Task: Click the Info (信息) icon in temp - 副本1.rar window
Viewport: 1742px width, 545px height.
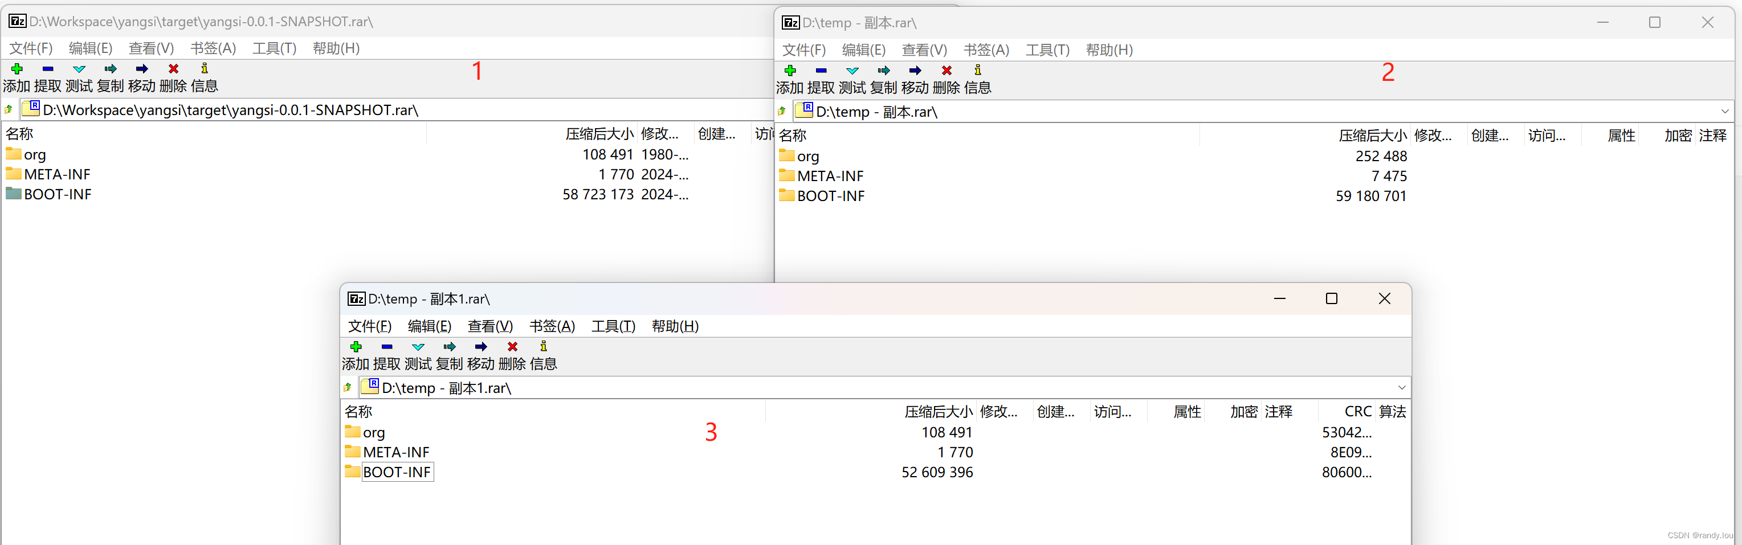Action: [x=544, y=347]
